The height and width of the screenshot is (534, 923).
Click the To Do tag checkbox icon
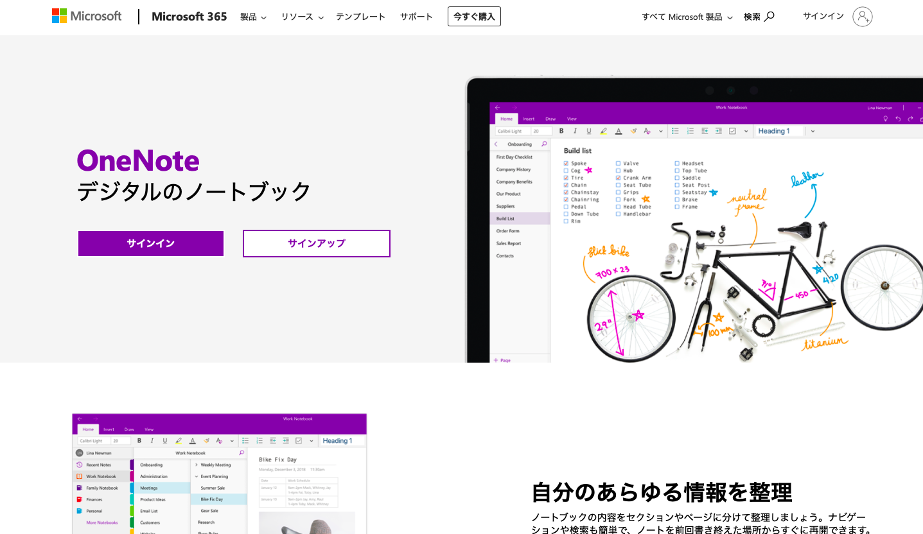(x=732, y=130)
